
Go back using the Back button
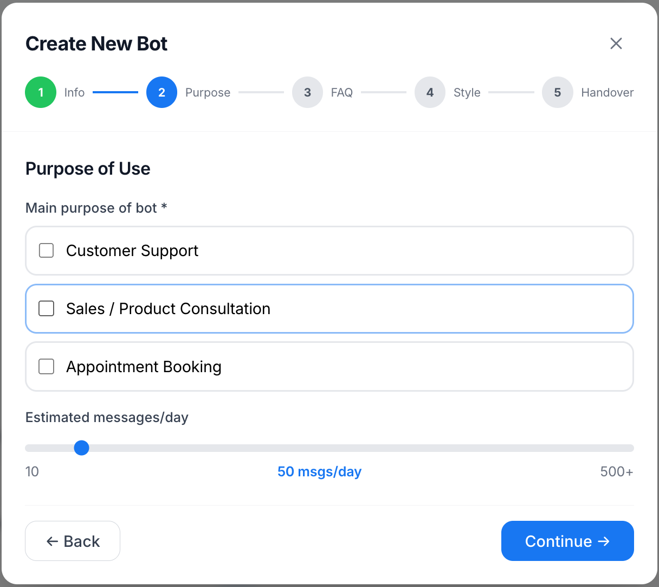click(73, 541)
